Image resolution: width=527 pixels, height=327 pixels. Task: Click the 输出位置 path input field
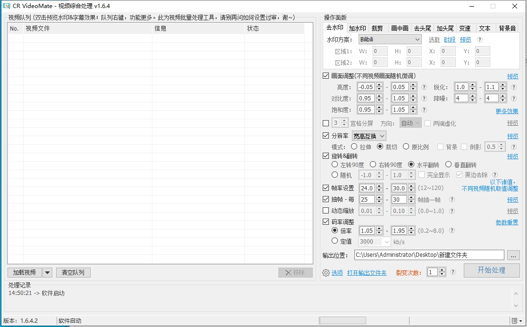[x=429, y=255]
